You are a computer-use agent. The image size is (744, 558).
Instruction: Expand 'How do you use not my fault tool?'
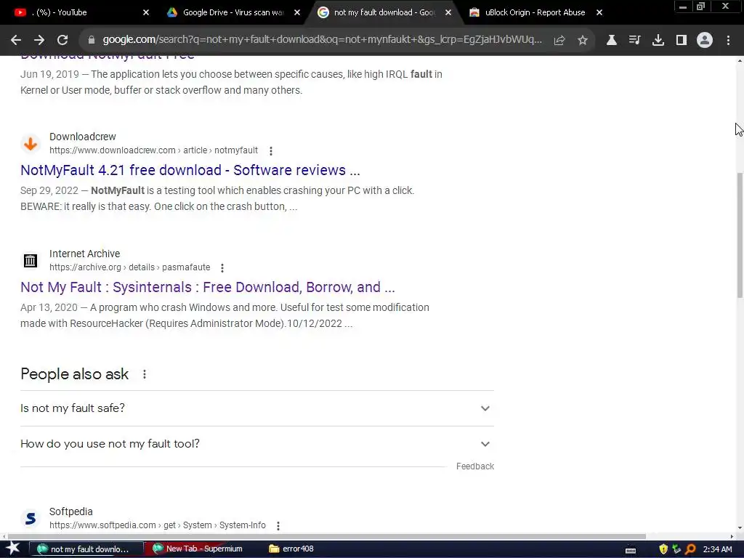point(257,444)
